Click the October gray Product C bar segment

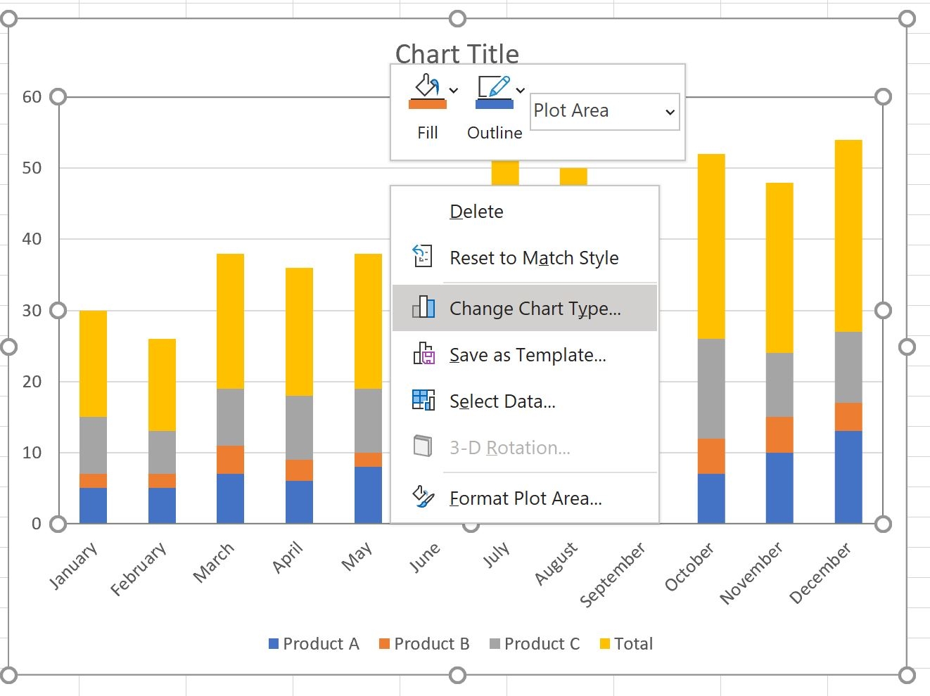(711, 388)
